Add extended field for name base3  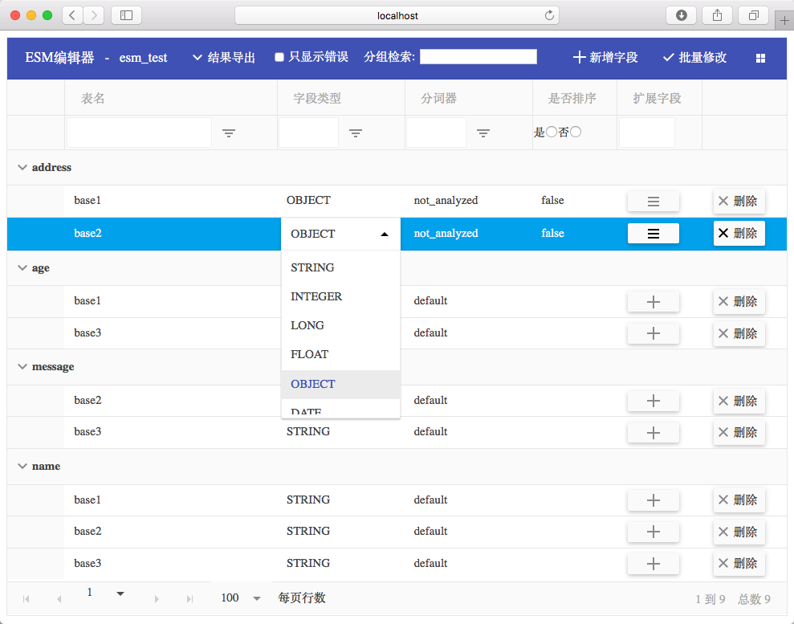[x=654, y=563]
